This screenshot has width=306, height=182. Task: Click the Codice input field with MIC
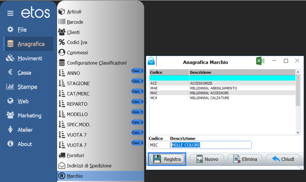coord(159,145)
